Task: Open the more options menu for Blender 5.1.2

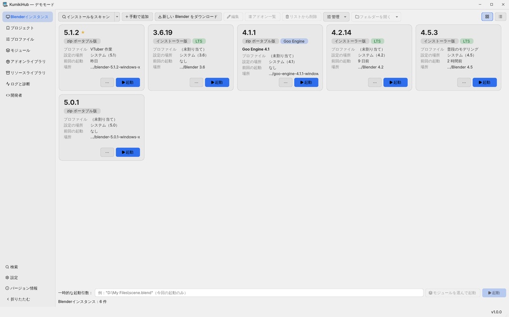Action: tap(107, 82)
